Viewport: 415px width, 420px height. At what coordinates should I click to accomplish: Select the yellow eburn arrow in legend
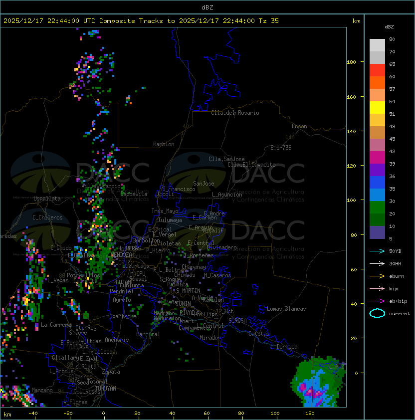377,276
